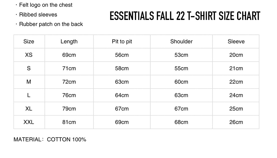Click the 53cm shoulder value
Viewport: 277px width, 158px height.
pyautogui.click(x=181, y=55)
